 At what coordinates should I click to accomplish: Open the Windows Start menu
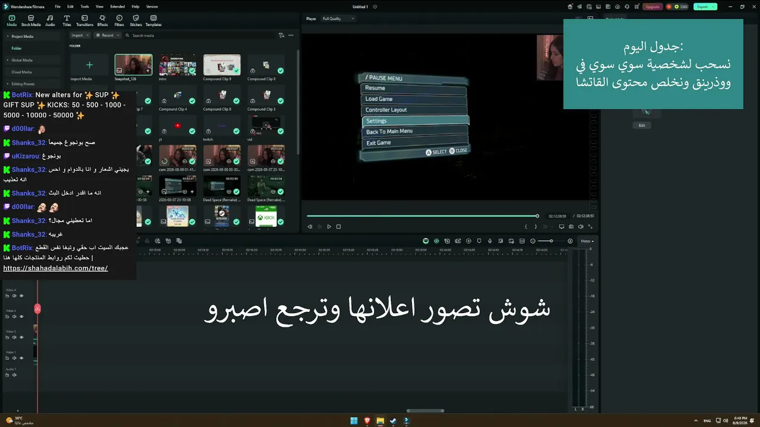(354, 421)
